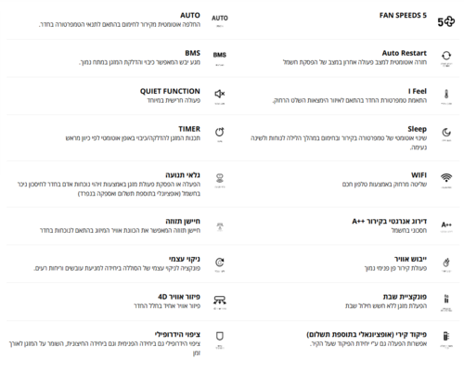Click the air drying flame icon

(446, 263)
